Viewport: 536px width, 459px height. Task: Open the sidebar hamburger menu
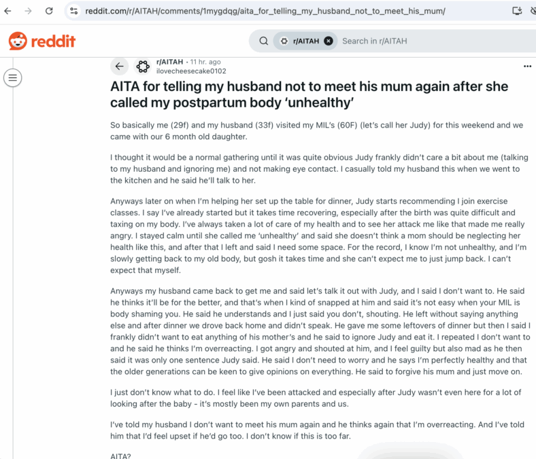point(13,78)
